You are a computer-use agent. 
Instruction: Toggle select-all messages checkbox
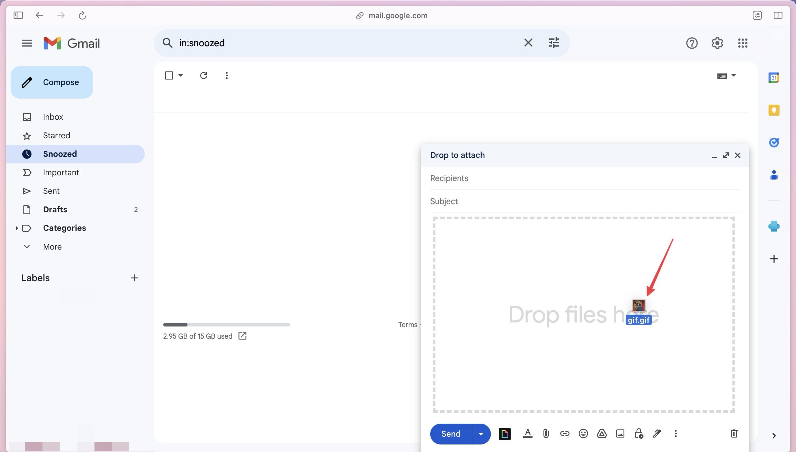(169, 75)
